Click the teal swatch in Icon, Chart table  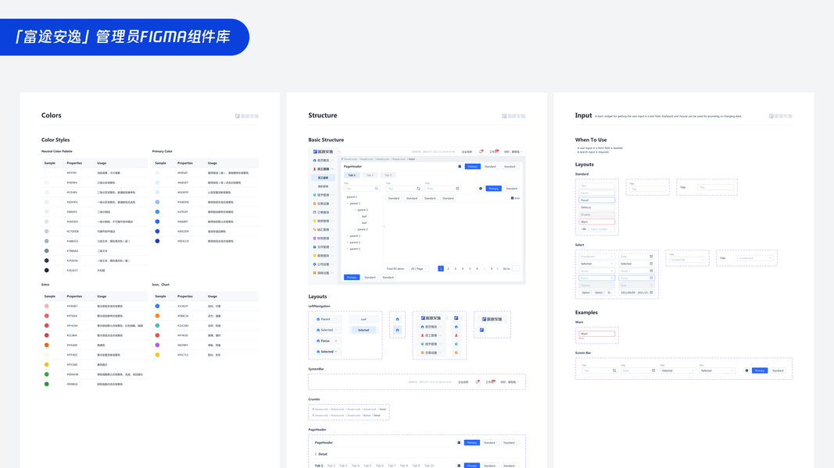click(x=157, y=325)
